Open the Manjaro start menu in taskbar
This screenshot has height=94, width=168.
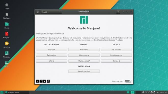[x=2, y=92]
